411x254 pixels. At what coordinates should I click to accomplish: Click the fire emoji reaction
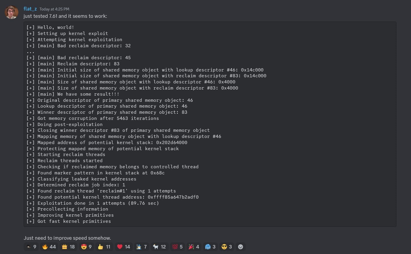point(49,247)
